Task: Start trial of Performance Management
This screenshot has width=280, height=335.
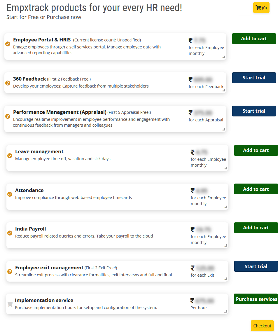Action: click(254, 111)
